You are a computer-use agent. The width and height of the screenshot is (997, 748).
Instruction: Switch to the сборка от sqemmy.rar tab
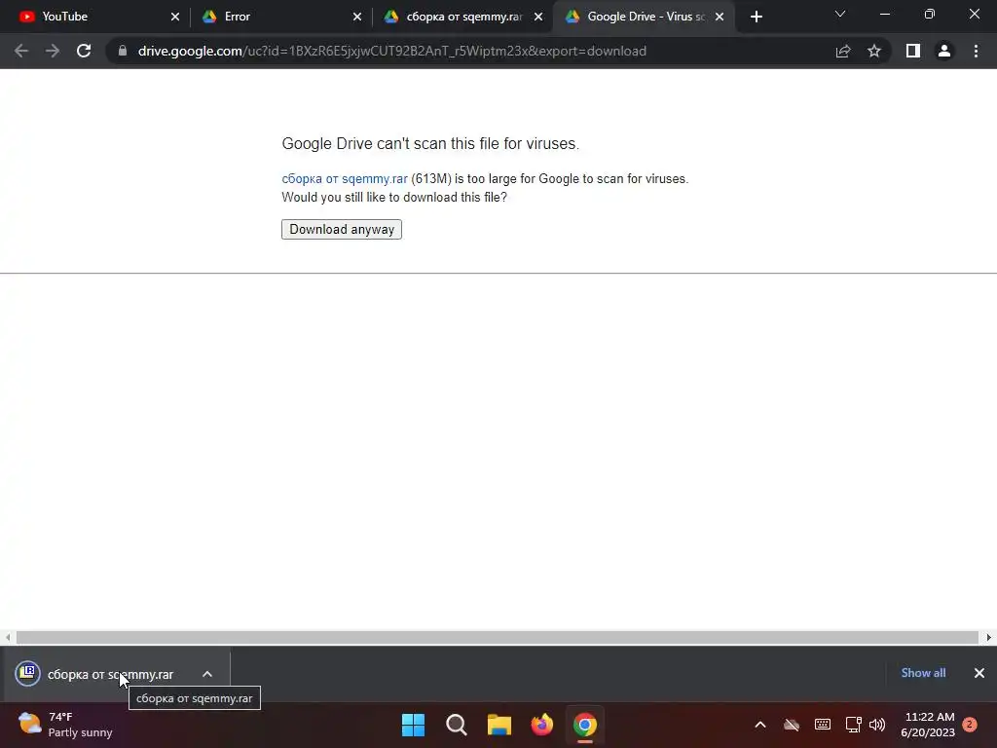click(x=462, y=17)
